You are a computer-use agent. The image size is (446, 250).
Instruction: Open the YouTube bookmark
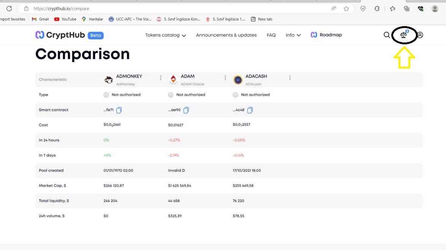(x=65, y=19)
